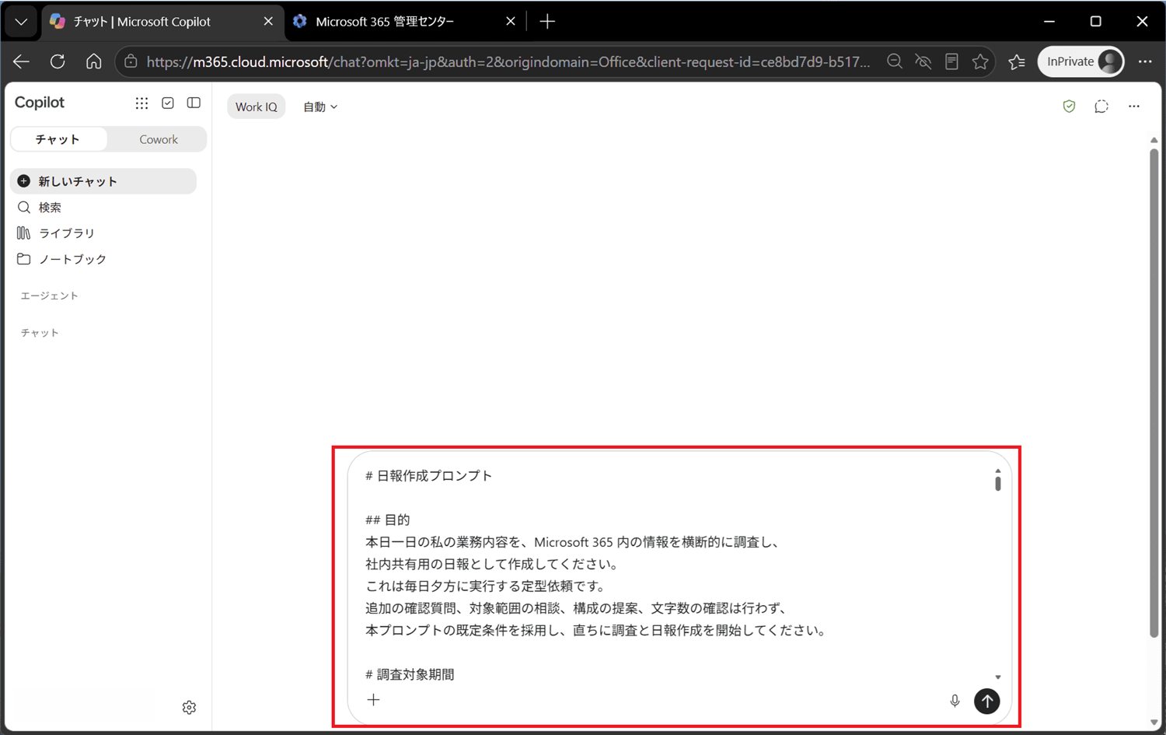Screen dimensions: 1166x735
Task: Close the チャット | Microsoft Copilot tab
Action: pyautogui.click(x=268, y=22)
